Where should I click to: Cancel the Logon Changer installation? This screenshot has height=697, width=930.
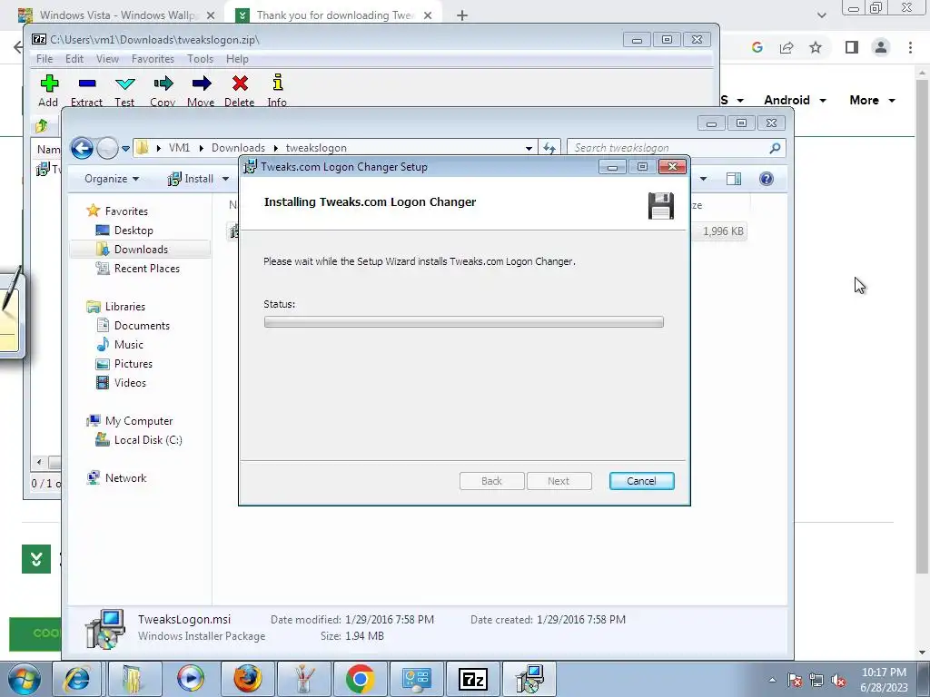tap(641, 481)
